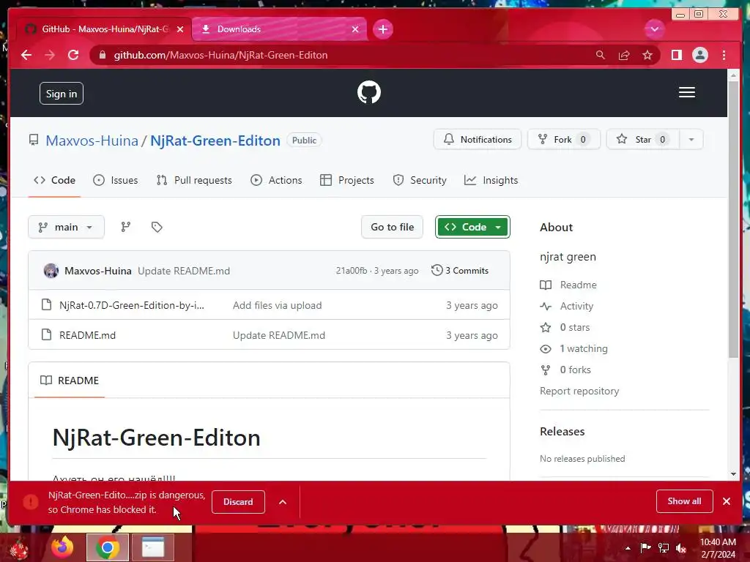Discard the blocked download
This screenshot has width=750, height=562.
click(x=238, y=502)
